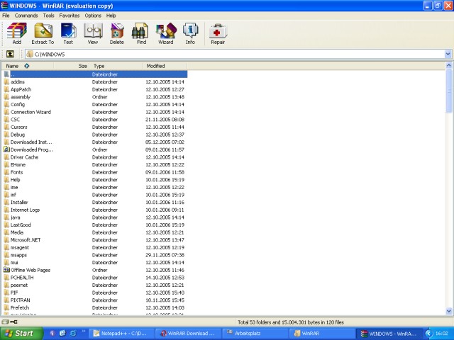
Task: Show archive Info
Action: 190,33
